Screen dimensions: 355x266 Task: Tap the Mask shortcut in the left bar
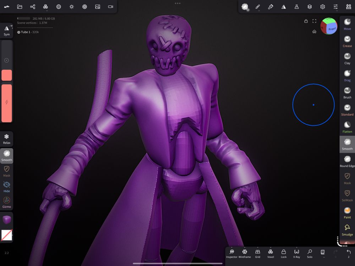pyautogui.click(x=6, y=171)
